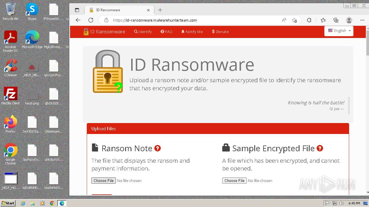The image size is (369, 207).
Task: Click the ID Ransomware navbar brand
Action: click(x=104, y=32)
